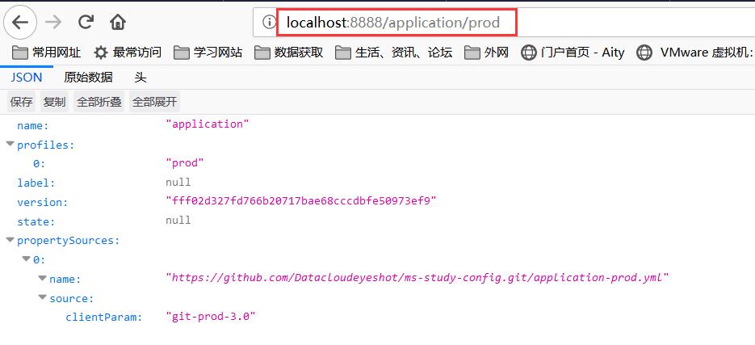Image resolution: width=755 pixels, height=345 pixels.
Task: Reload the page with the refresh icon
Action: [x=86, y=22]
